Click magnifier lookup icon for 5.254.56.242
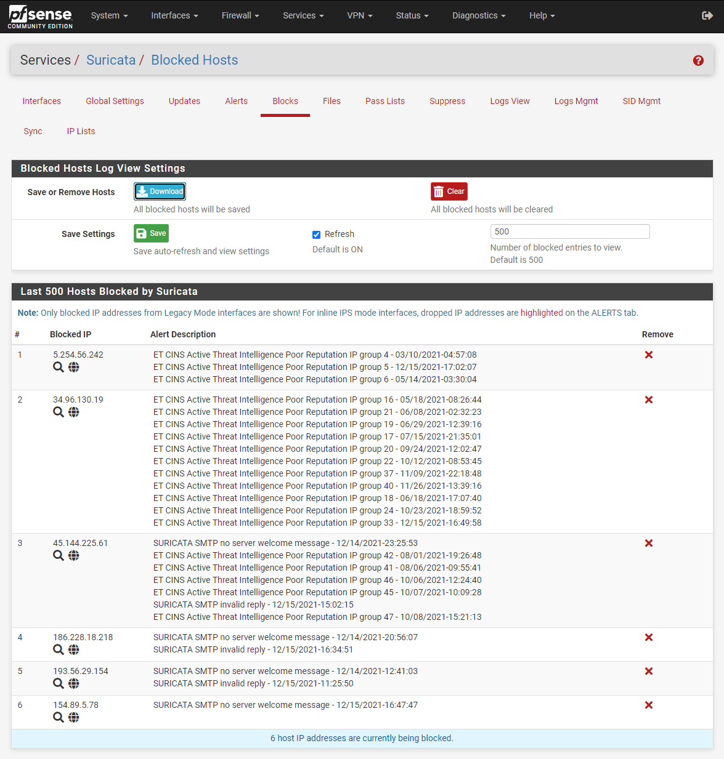The width and height of the screenshot is (724, 759). 59,367
